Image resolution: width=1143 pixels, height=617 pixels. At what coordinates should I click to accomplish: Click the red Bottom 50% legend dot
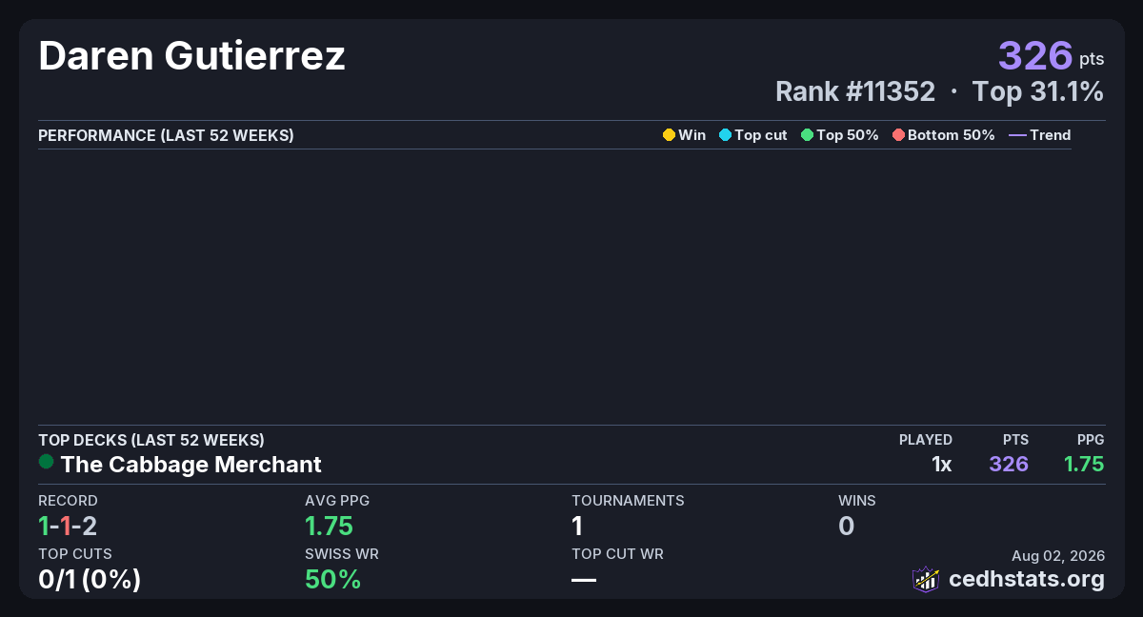point(898,135)
